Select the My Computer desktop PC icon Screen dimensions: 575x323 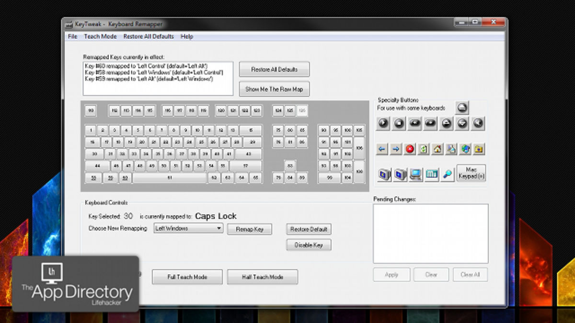[x=415, y=174]
